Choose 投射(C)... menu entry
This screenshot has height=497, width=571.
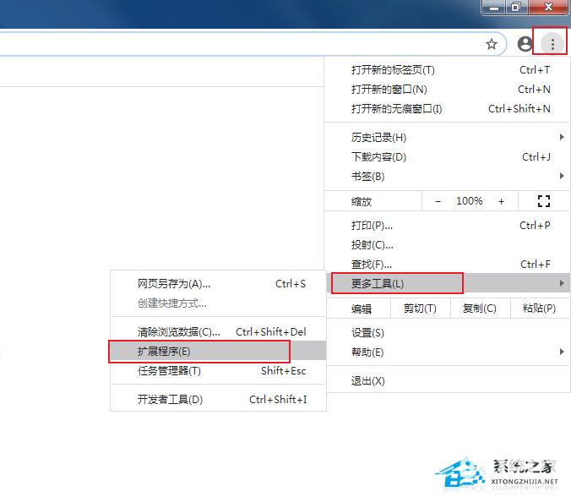point(448,245)
